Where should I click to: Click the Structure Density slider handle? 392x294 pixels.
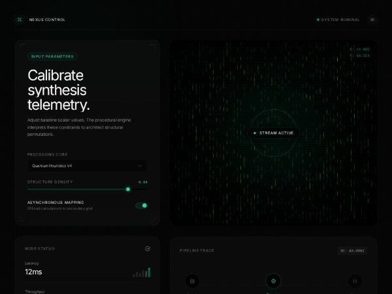pos(128,189)
